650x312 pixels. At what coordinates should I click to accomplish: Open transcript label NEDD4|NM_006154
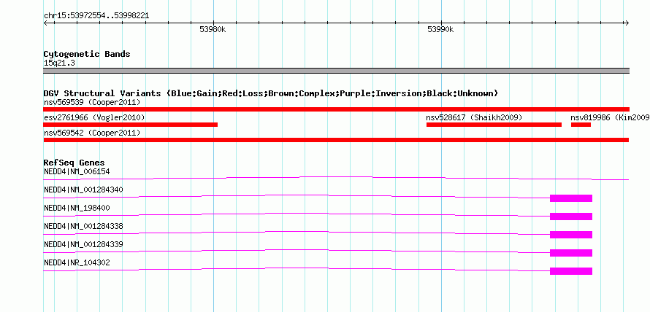[x=77, y=171]
